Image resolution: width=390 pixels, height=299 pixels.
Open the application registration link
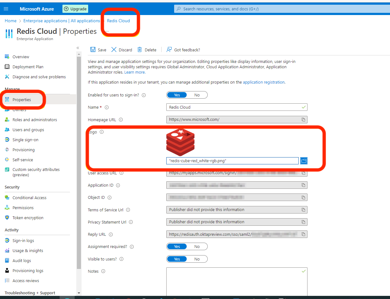click(x=264, y=82)
